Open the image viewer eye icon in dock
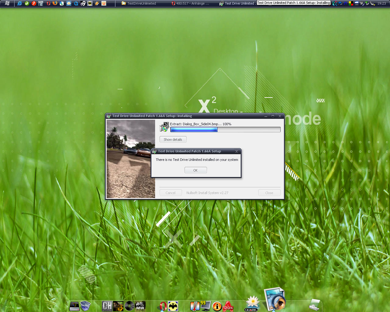The image size is (390, 312). click(x=275, y=299)
